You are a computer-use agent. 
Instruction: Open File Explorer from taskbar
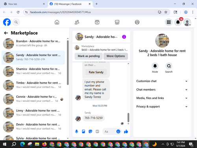(x=37, y=144)
